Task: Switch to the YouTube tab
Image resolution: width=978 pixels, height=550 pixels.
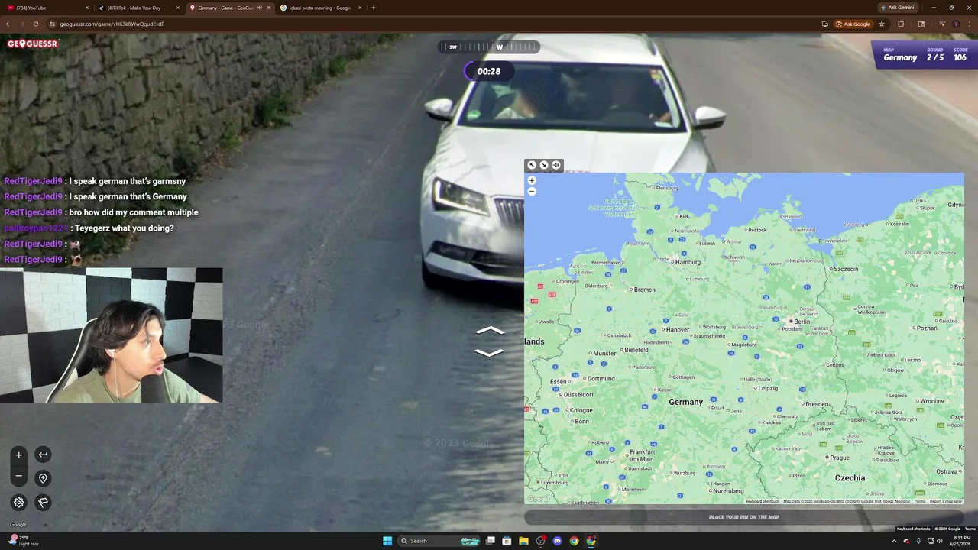Action: point(47,8)
